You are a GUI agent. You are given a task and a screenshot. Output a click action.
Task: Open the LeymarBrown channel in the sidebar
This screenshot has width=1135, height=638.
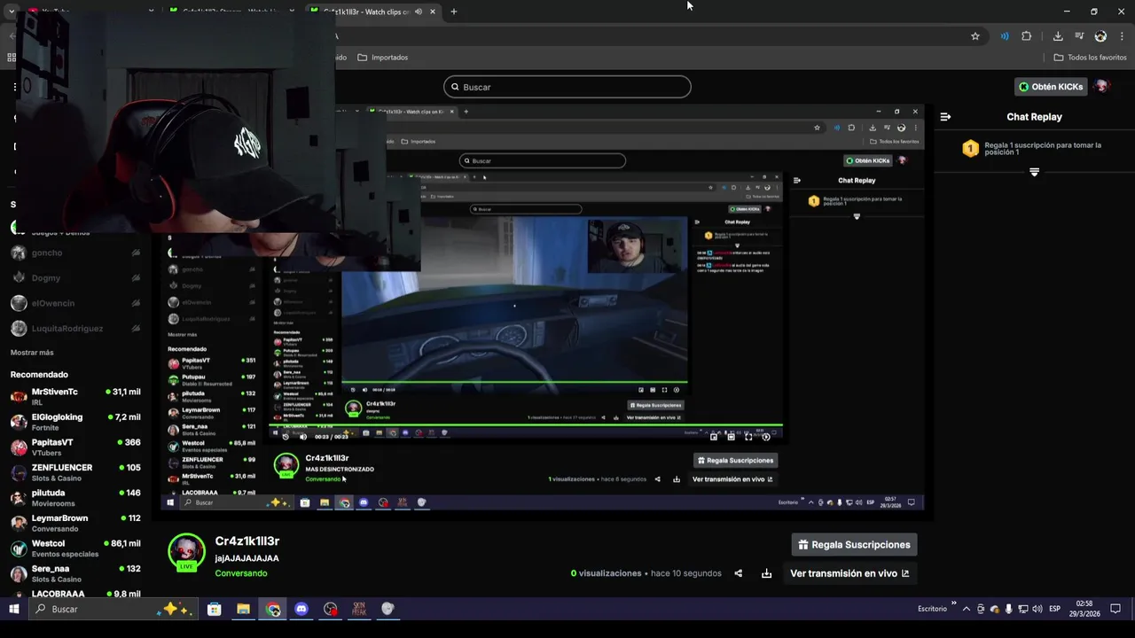[x=75, y=523]
